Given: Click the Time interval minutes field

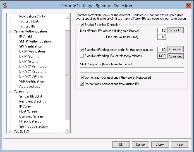Looking at the screenshot, I should pyautogui.click(x=161, y=37).
